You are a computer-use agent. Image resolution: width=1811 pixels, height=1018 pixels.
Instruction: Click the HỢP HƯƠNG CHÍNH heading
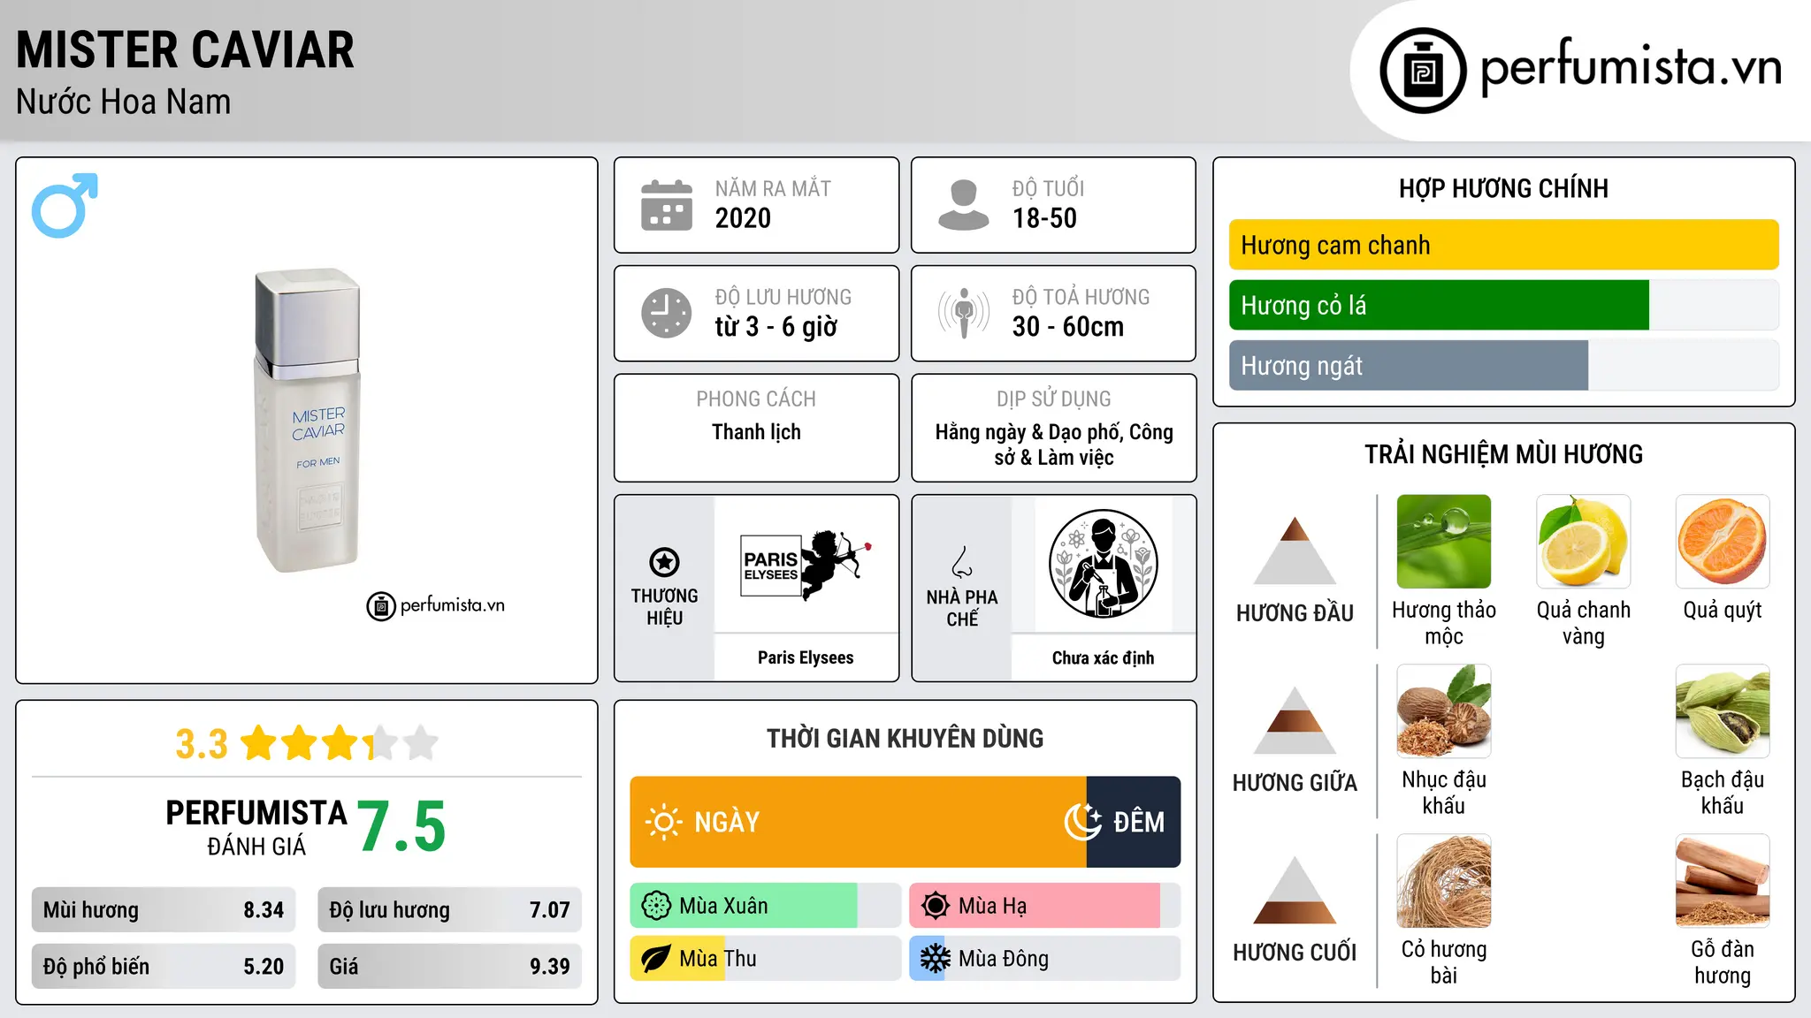pos(1503,189)
